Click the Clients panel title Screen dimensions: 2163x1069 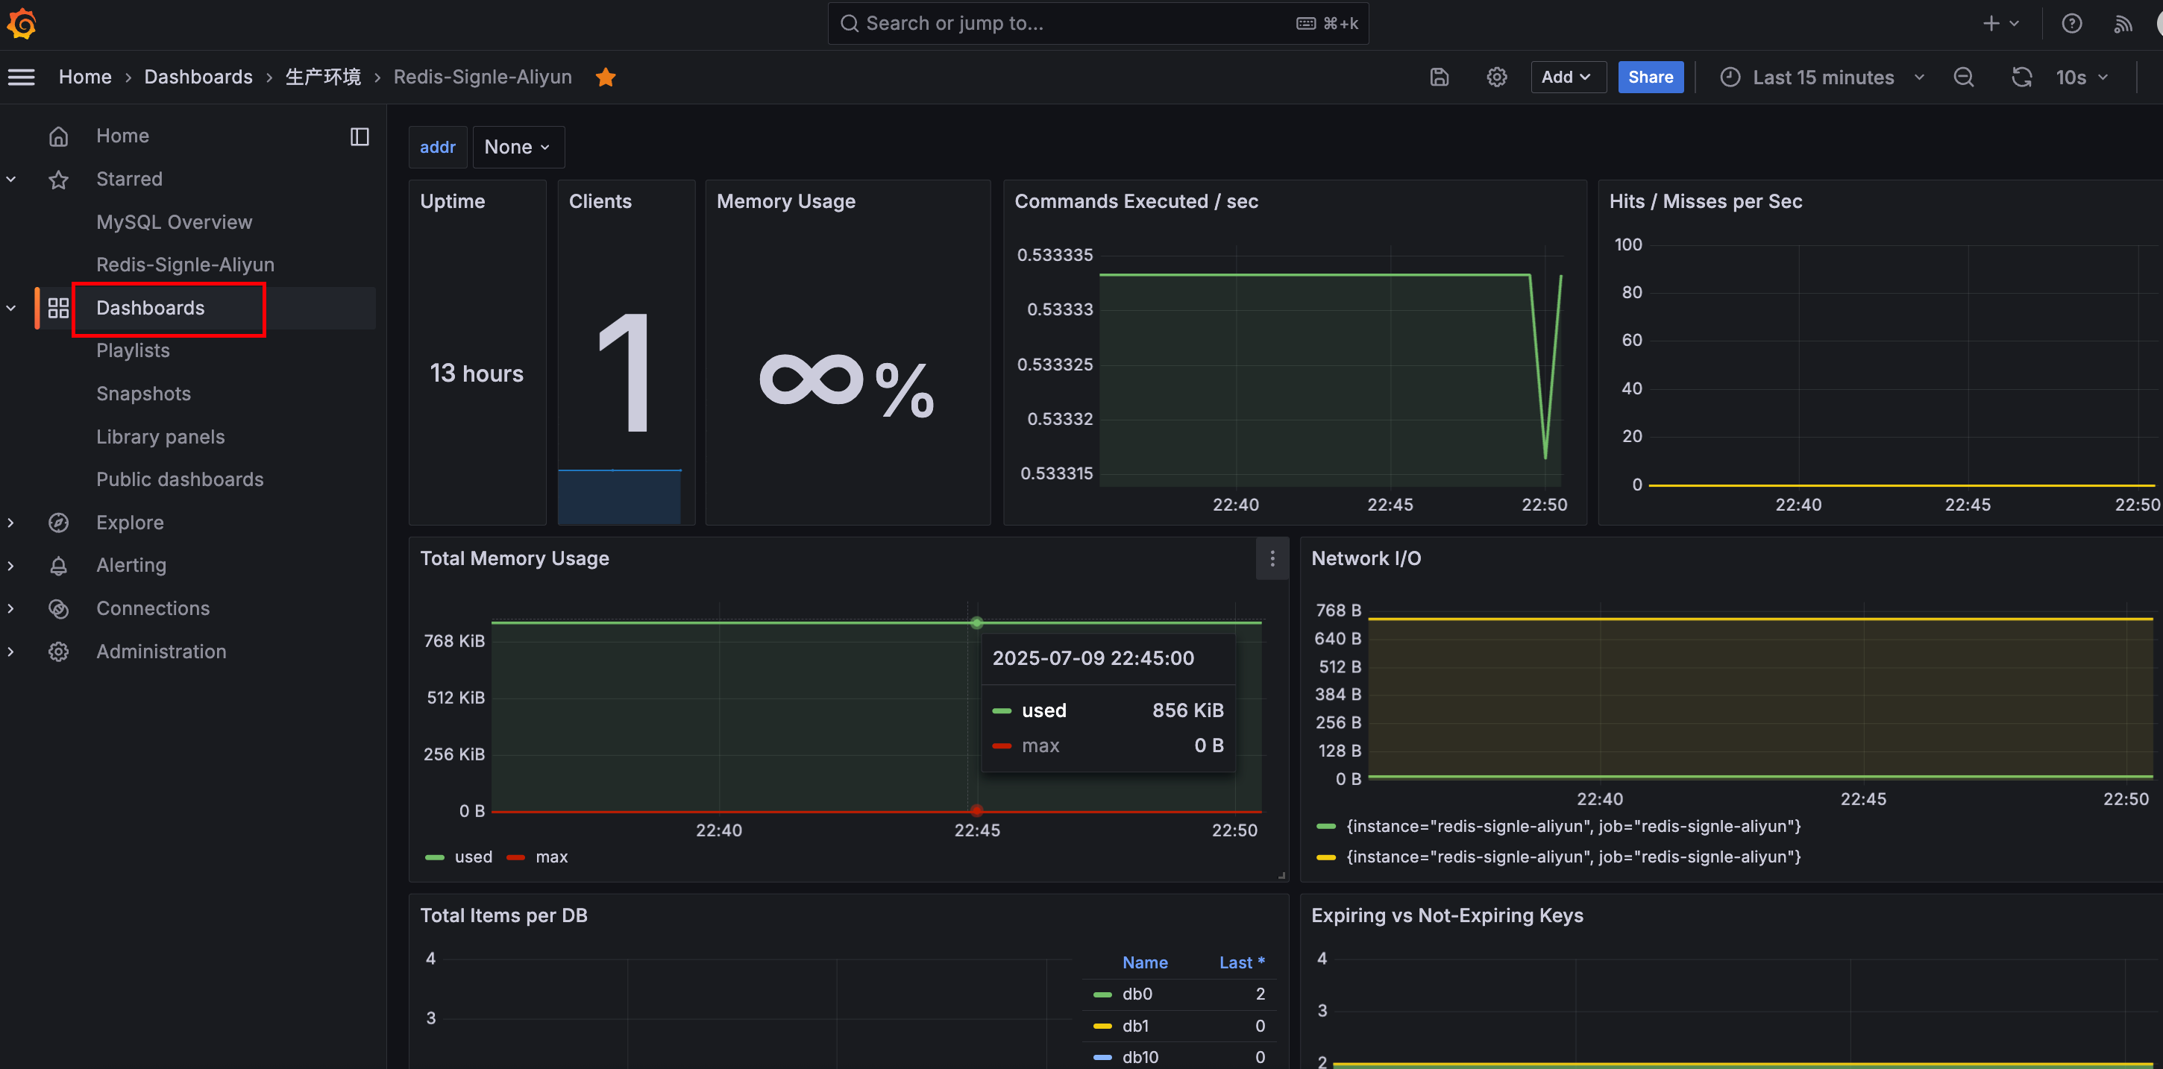[600, 201]
